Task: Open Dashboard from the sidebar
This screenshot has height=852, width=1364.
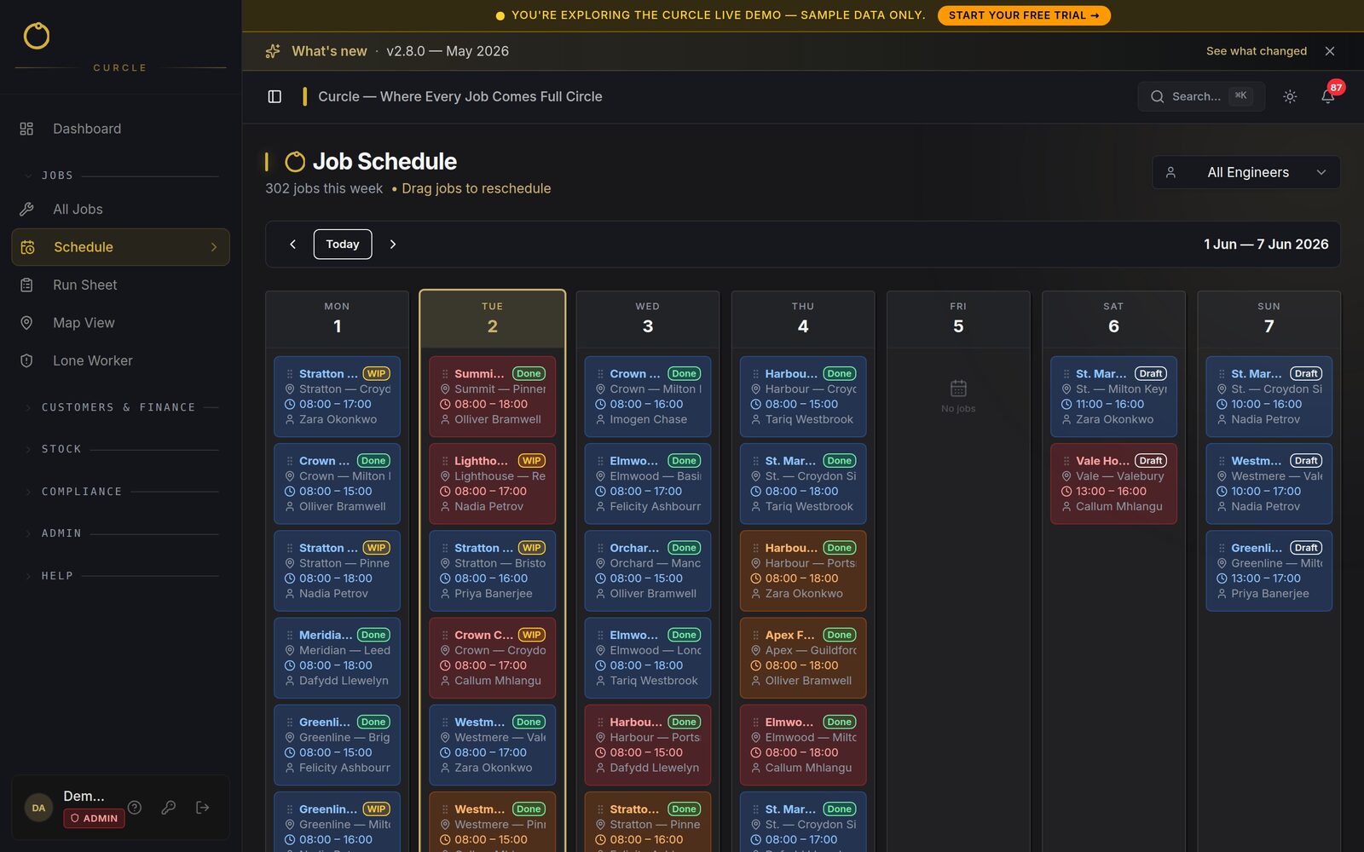Action: click(120, 129)
